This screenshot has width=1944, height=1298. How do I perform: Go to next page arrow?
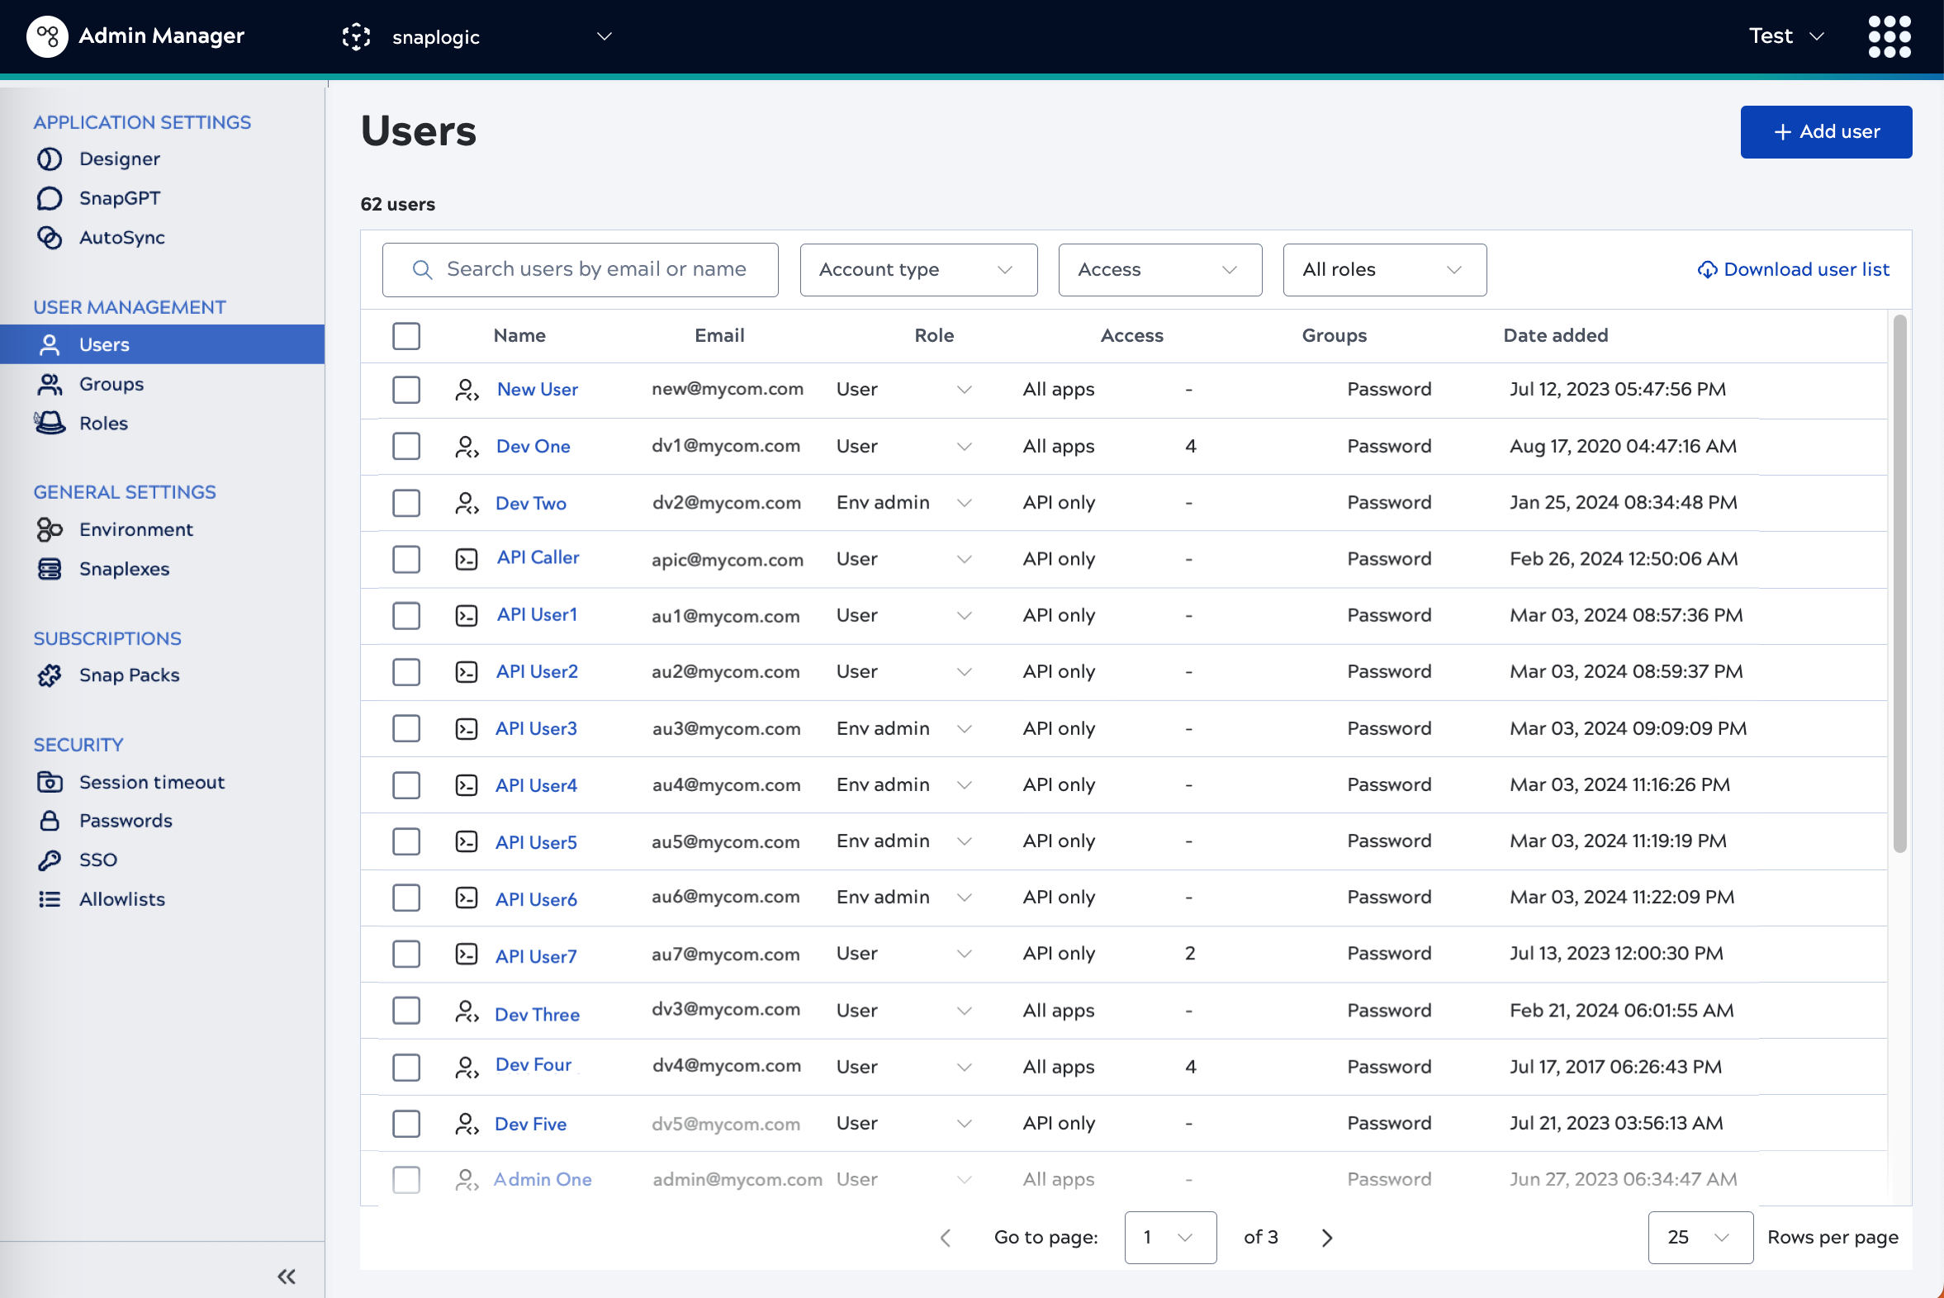click(x=1326, y=1237)
